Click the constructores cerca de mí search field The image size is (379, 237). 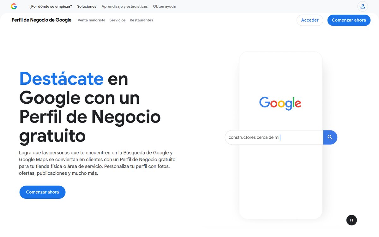(x=274, y=137)
